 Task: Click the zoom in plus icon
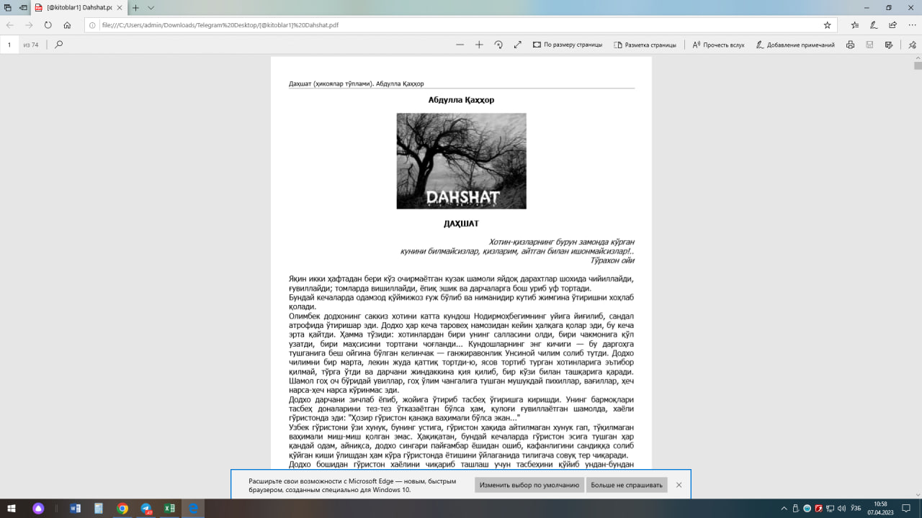479,45
